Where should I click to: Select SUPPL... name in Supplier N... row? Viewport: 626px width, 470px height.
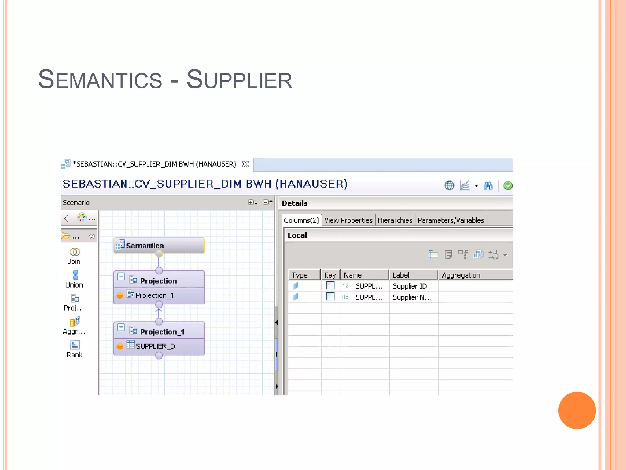(369, 297)
